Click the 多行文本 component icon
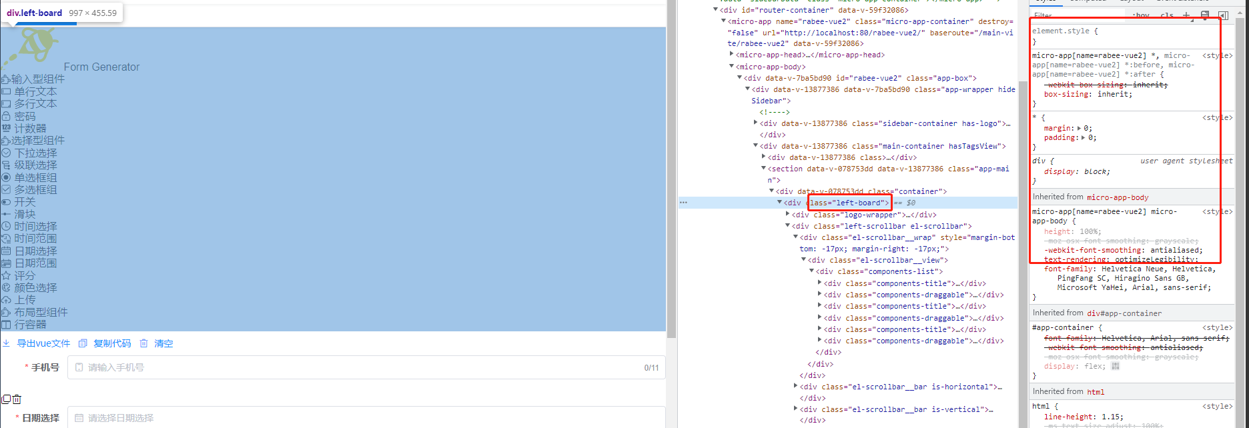Image resolution: width=1249 pixels, height=428 pixels. point(6,104)
